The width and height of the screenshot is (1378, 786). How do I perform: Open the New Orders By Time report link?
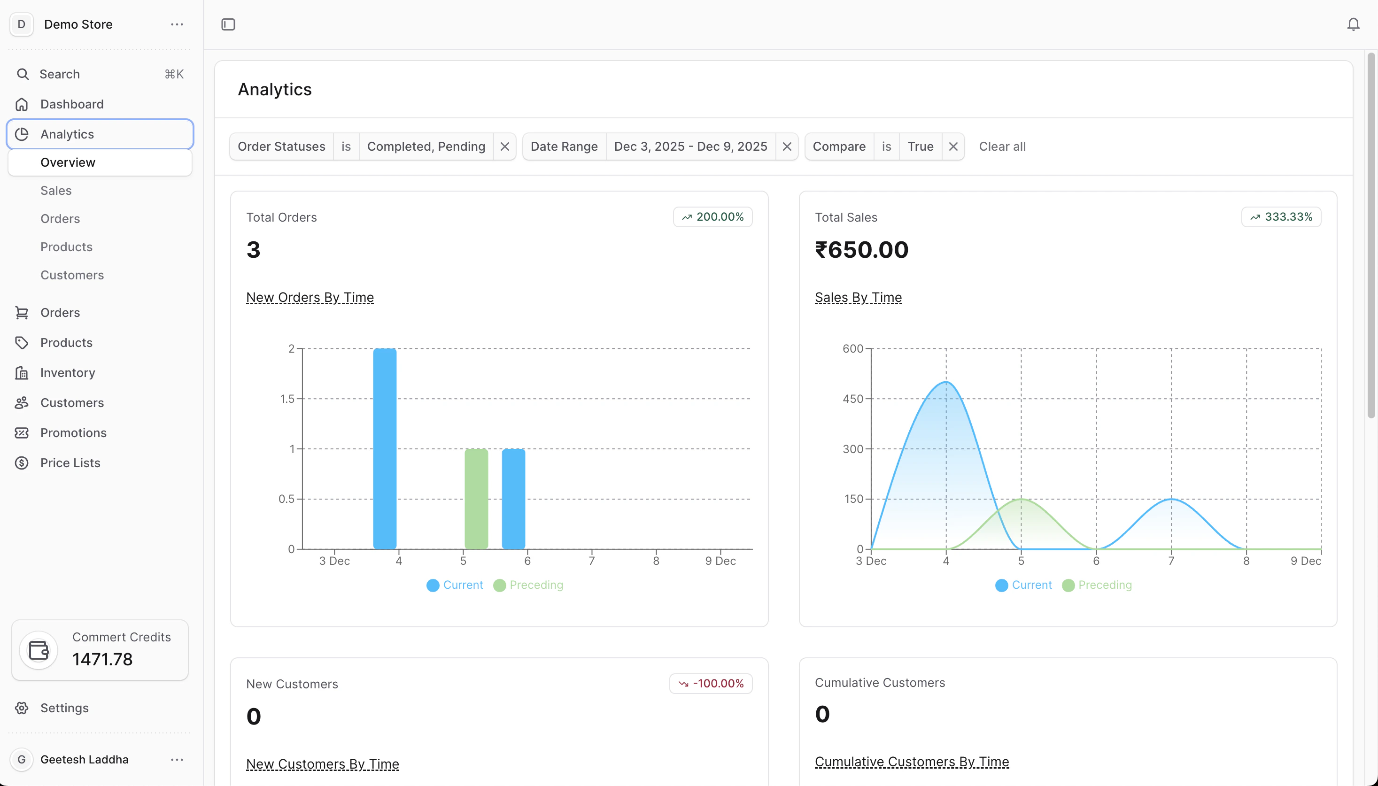pos(310,297)
